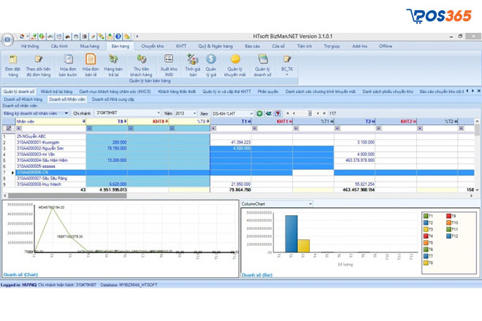482x321 pixels.
Task: Open the Chi nhánh branch dropdown
Action: 158,114
